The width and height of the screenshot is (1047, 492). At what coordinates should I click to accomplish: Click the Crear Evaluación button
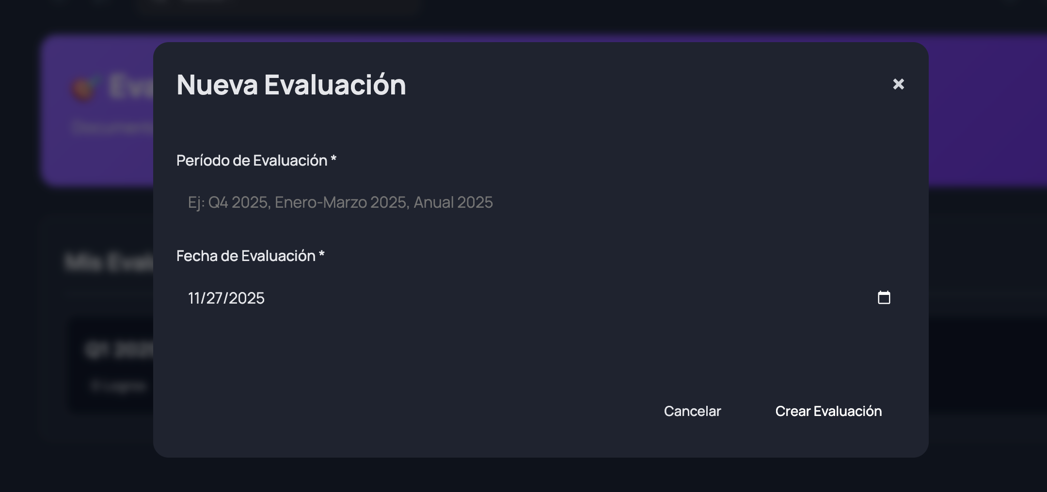(828, 411)
